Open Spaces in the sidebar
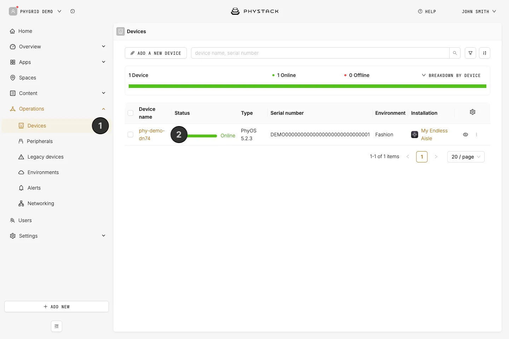The image size is (509, 339). point(57,78)
